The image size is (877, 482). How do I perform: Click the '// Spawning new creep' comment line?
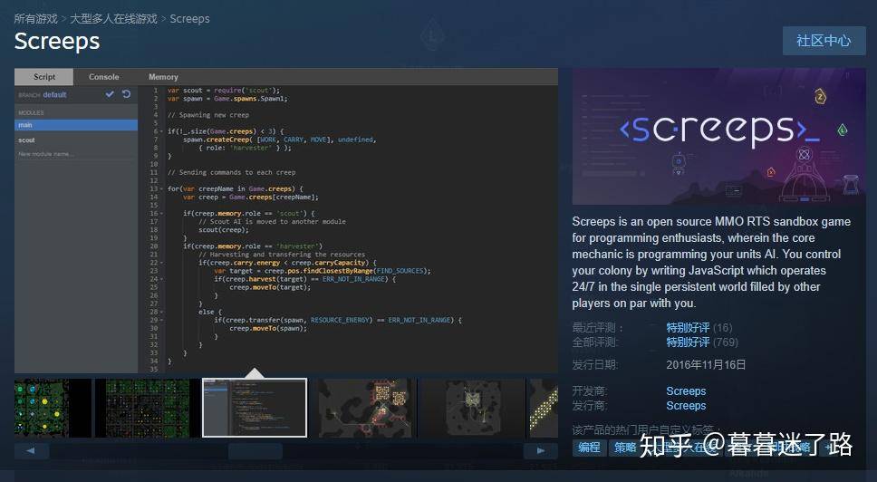[x=208, y=115]
